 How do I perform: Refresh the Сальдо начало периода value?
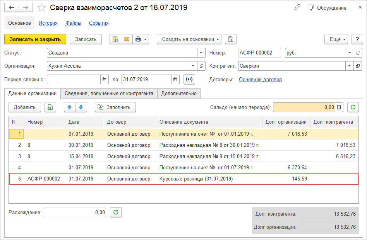pyautogui.click(x=353, y=107)
